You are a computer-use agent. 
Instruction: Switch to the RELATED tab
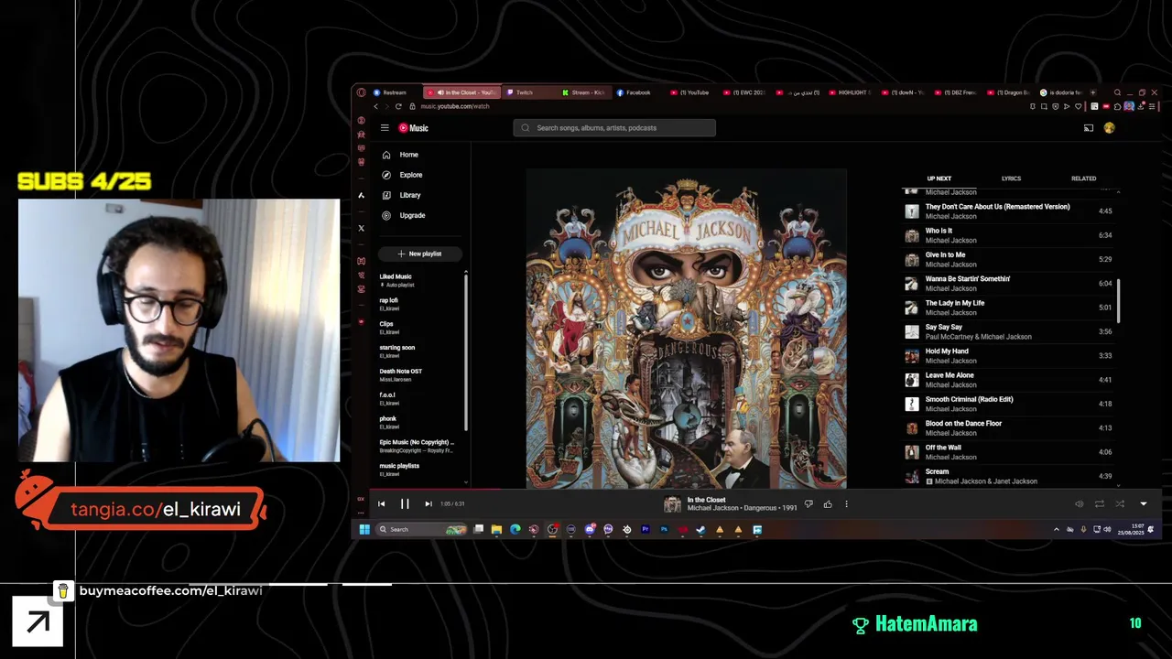[x=1083, y=178]
